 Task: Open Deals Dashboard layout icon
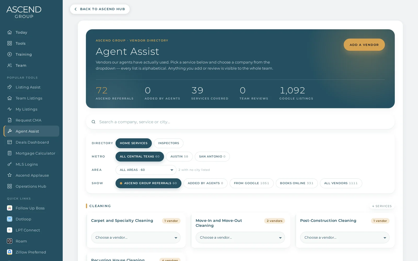[x=10, y=142]
